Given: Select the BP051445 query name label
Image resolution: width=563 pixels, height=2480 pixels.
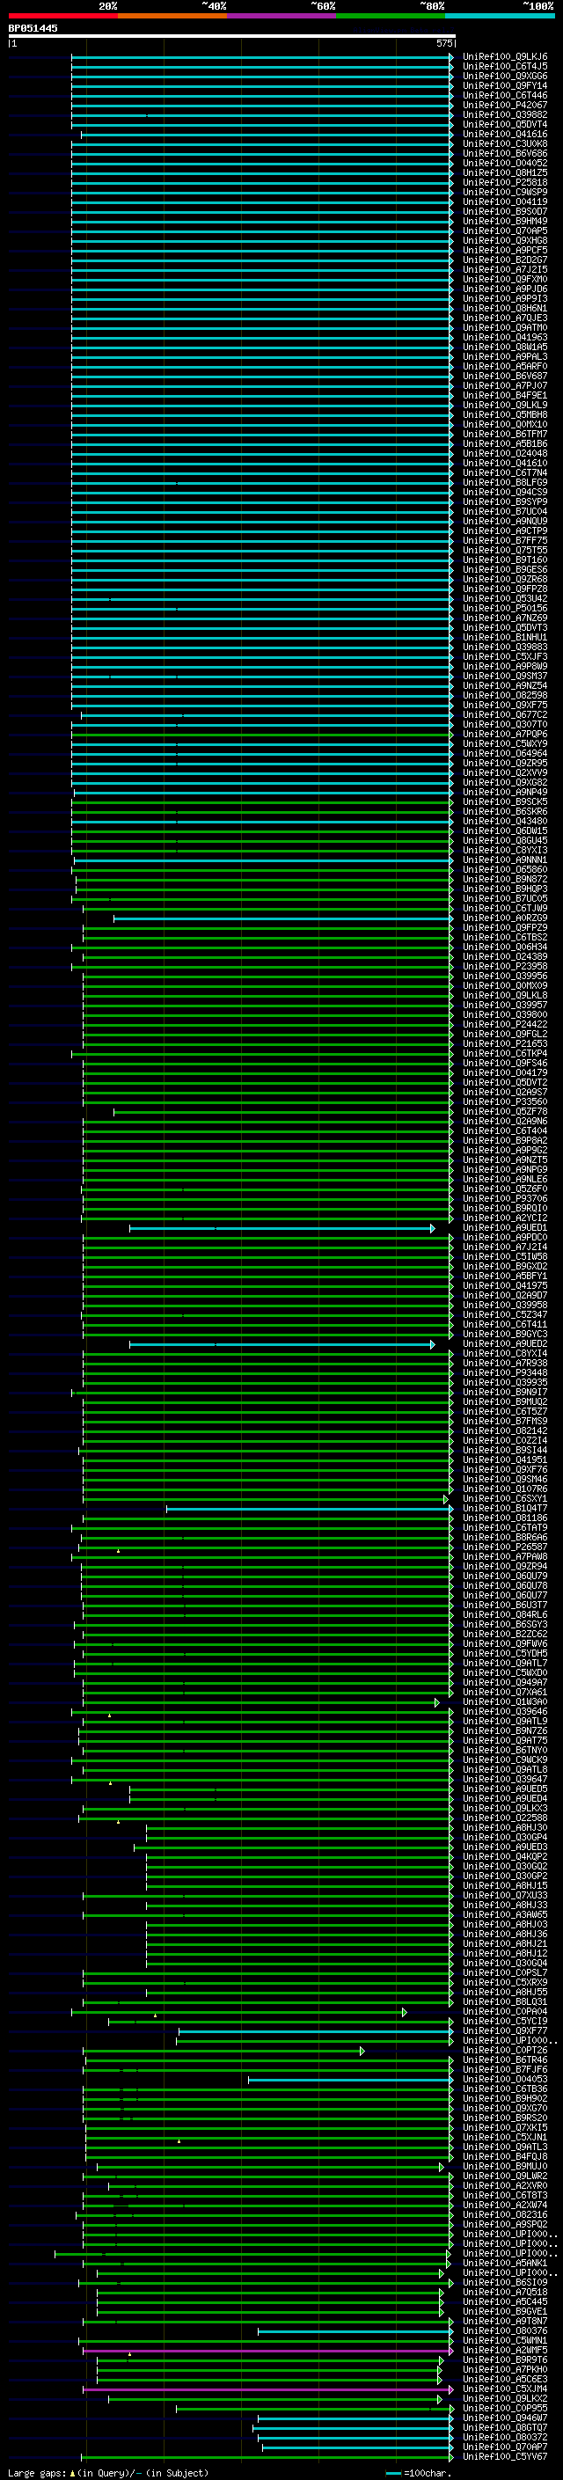Looking at the screenshot, I should tap(33, 28).
